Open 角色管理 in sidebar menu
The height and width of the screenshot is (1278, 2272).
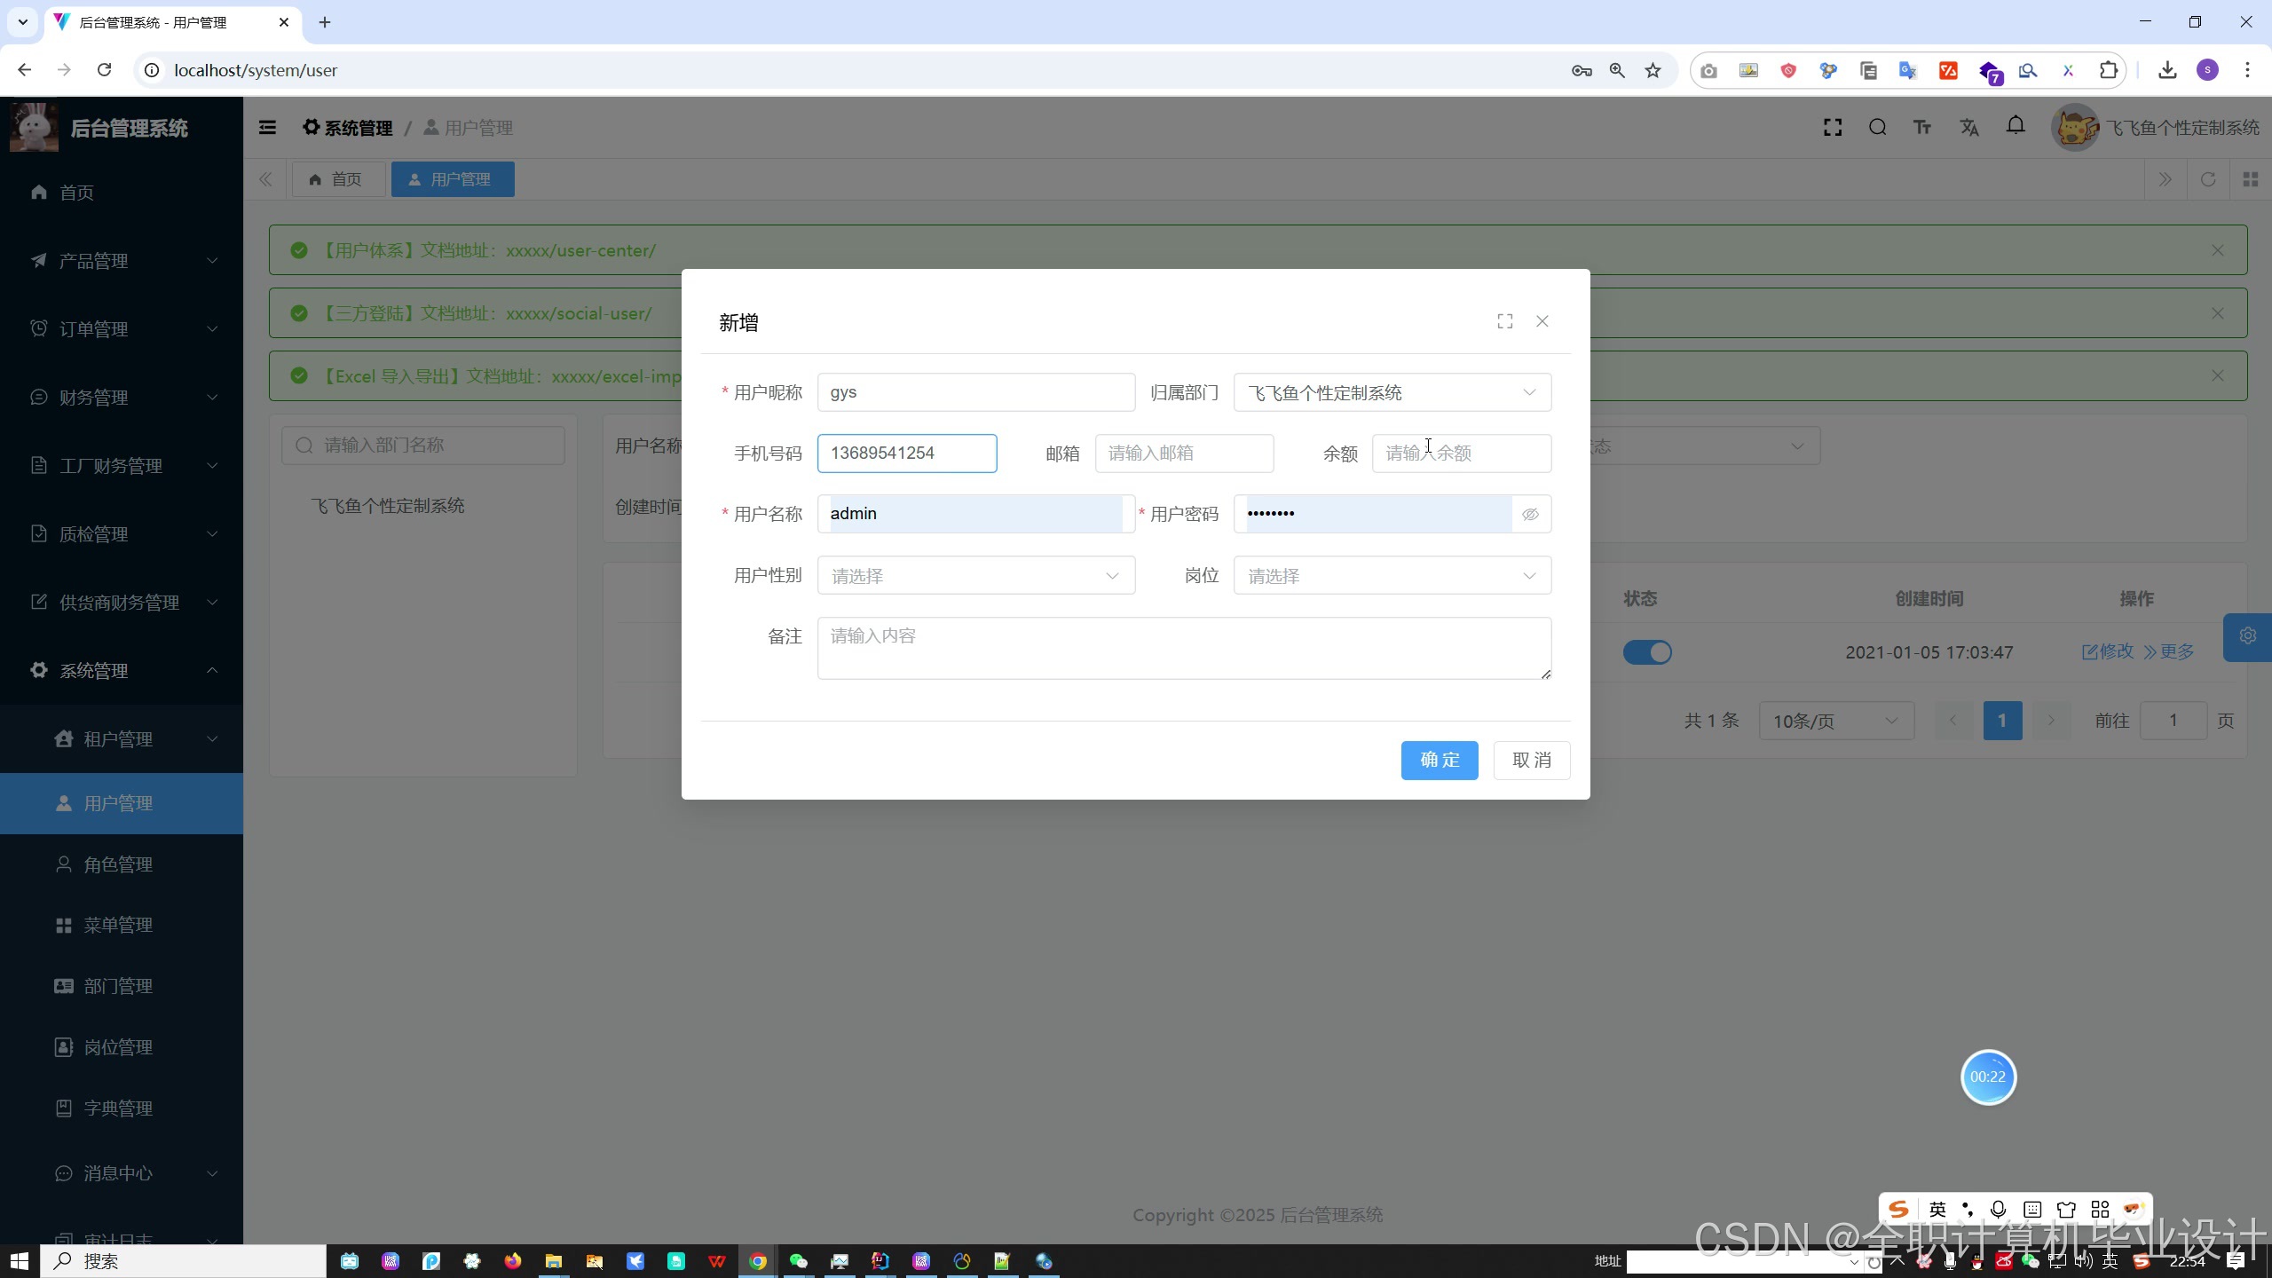click(x=118, y=864)
